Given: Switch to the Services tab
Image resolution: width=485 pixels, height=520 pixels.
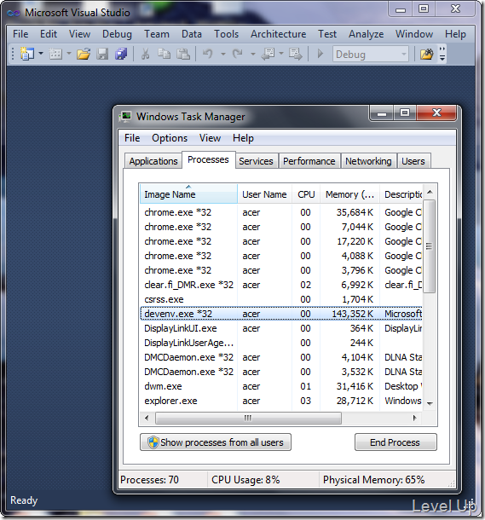Looking at the screenshot, I should click(x=256, y=161).
